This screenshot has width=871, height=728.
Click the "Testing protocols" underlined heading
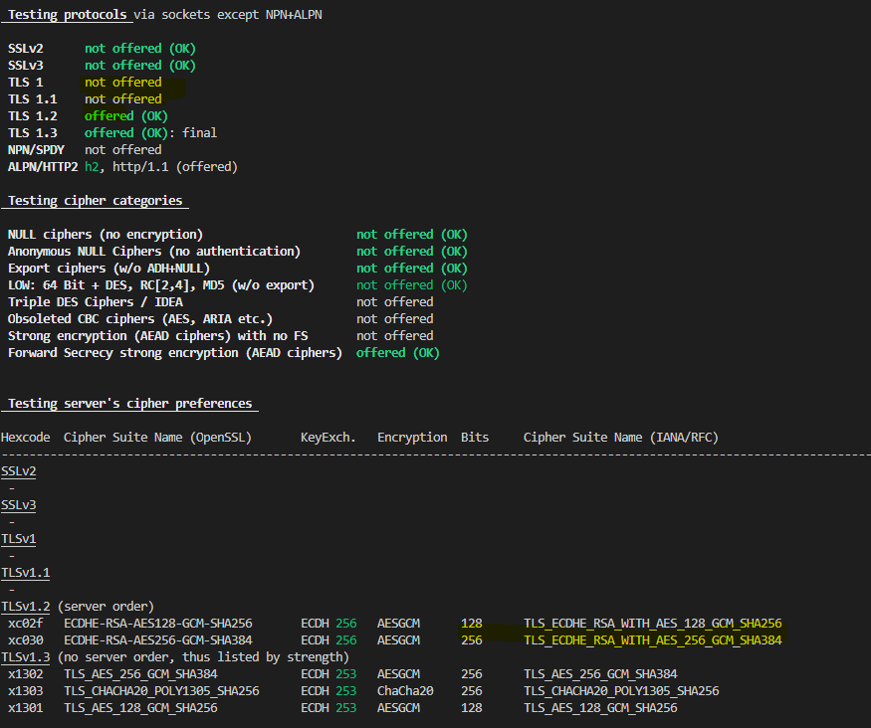(68, 15)
